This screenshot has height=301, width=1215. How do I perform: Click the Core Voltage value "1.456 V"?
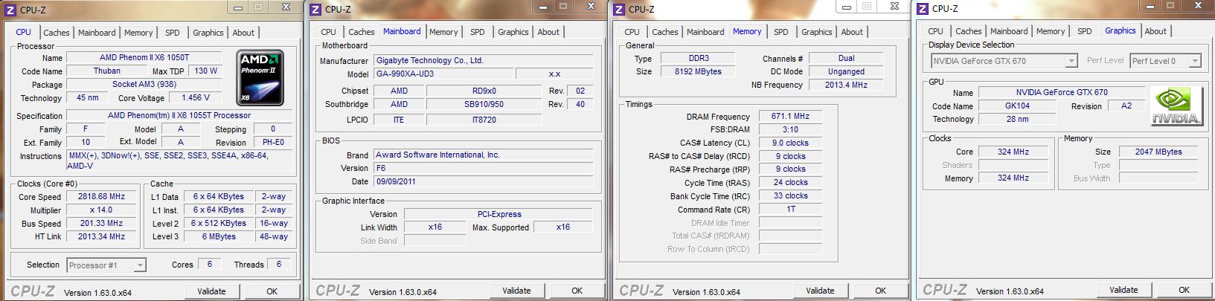[x=196, y=97]
